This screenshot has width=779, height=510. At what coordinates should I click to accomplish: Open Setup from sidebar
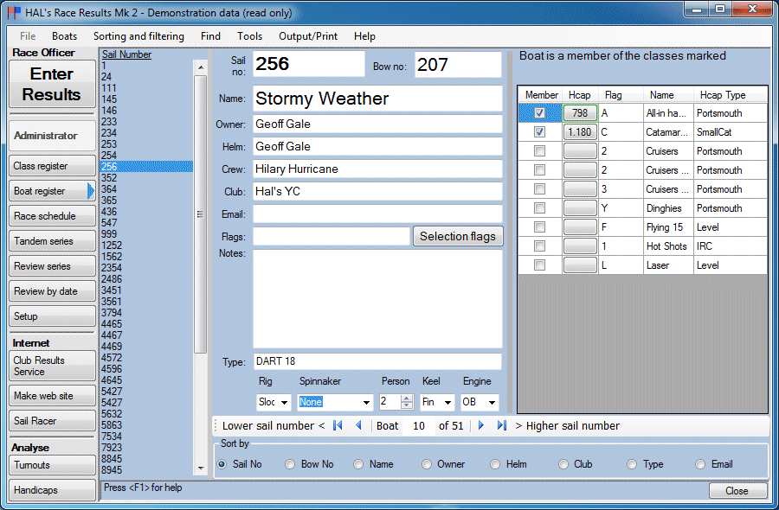(52, 316)
